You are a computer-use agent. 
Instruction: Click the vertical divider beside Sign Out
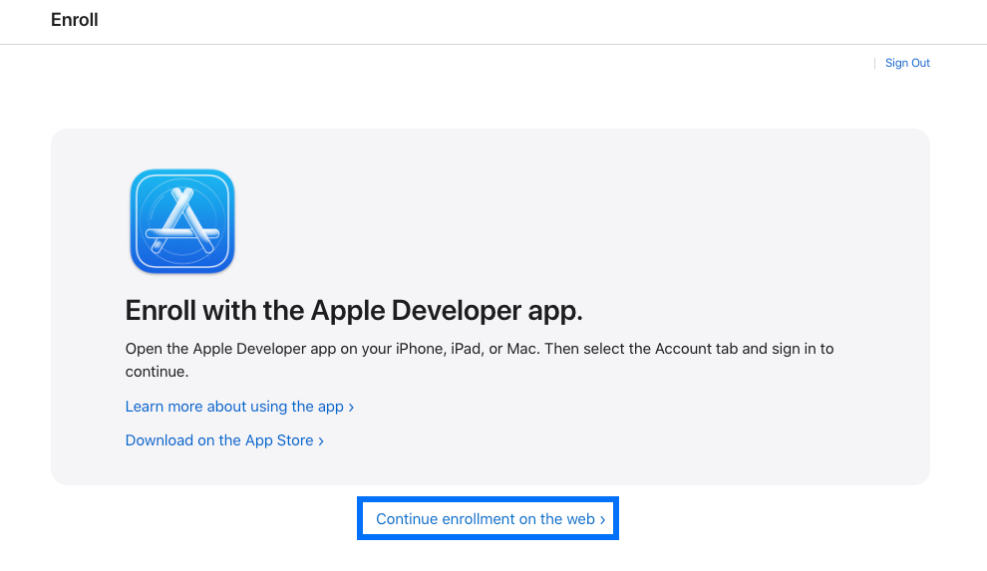pyautogui.click(x=874, y=63)
